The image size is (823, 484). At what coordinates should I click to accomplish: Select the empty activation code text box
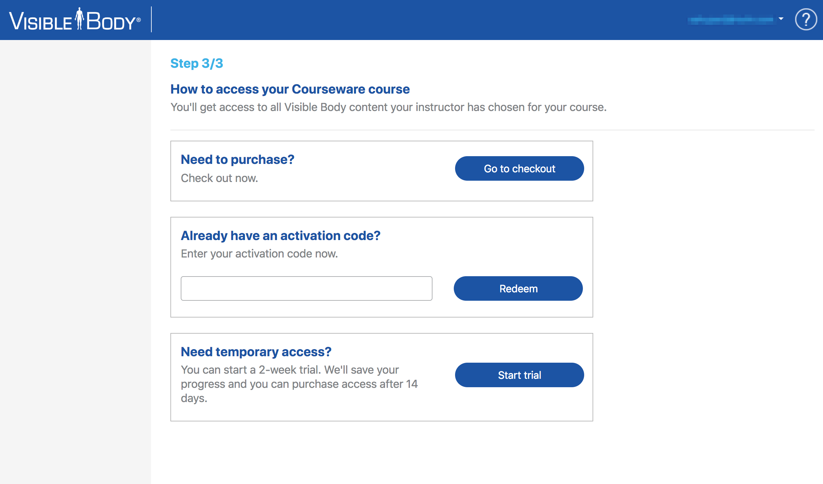tap(306, 288)
